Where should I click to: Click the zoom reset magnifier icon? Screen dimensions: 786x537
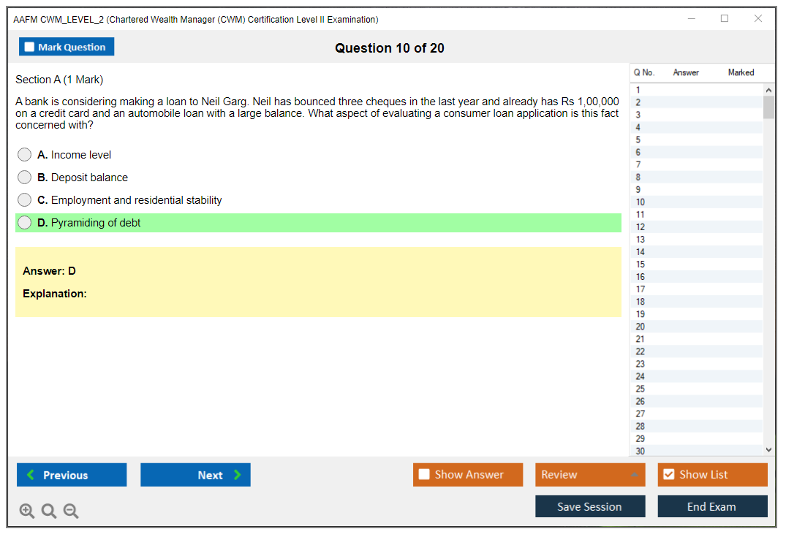[49, 511]
